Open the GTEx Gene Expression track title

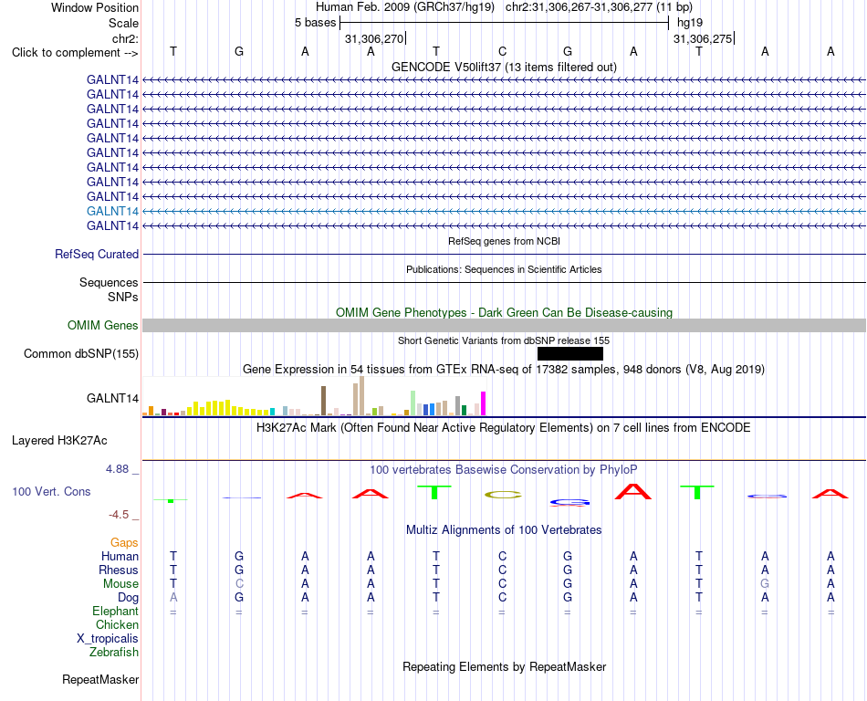point(504,370)
